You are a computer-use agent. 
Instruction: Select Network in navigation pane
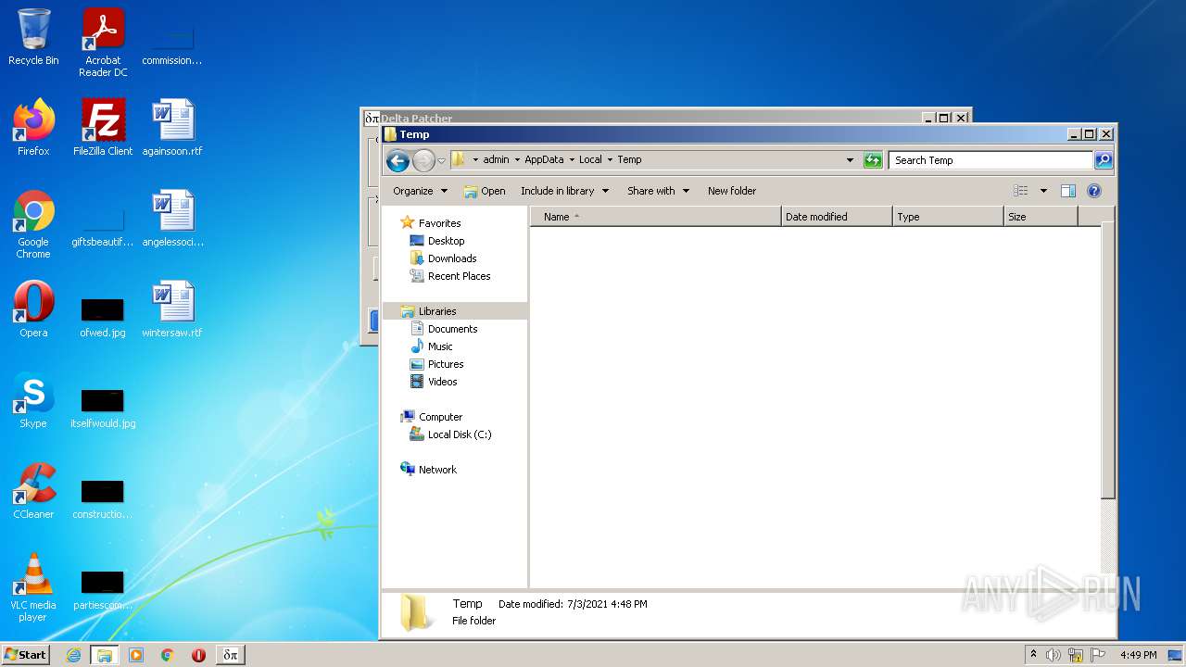(x=437, y=470)
